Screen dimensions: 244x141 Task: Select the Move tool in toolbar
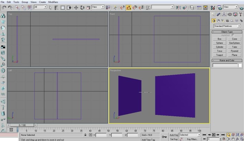click(x=76, y=8)
